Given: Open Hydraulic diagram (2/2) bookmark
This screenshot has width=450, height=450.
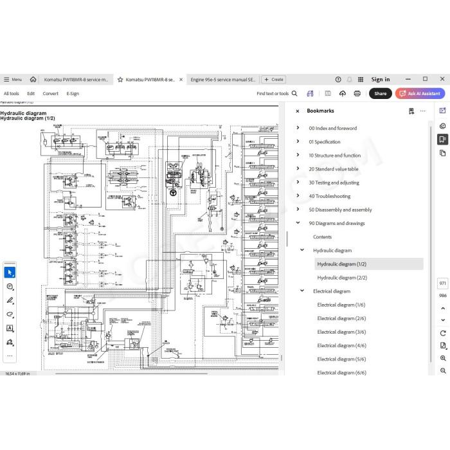Looking at the screenshot, I should (342, 278).
